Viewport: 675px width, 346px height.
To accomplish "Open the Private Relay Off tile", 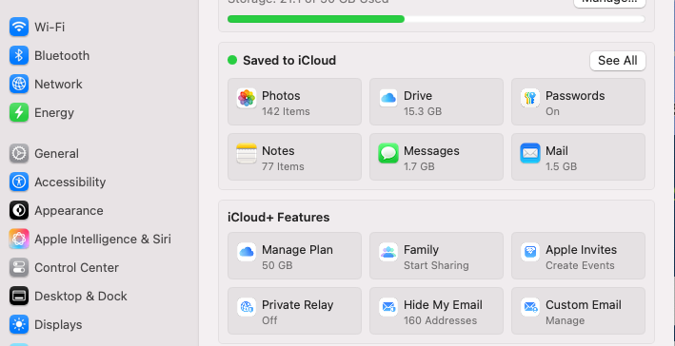I will (294, 311).
